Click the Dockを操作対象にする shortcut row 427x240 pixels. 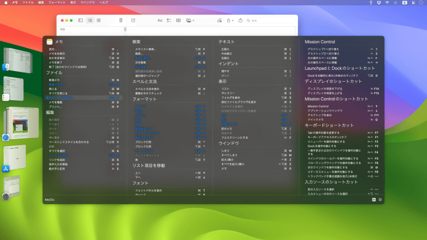point(343,146)
